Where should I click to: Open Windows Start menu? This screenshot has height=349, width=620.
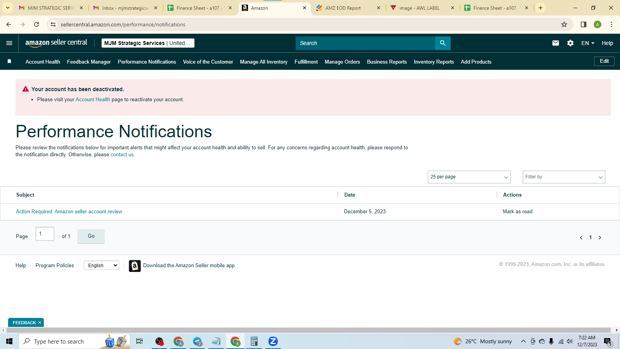(9, 341)
